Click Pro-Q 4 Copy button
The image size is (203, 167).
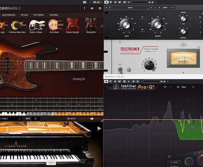(x=184, y=87)
